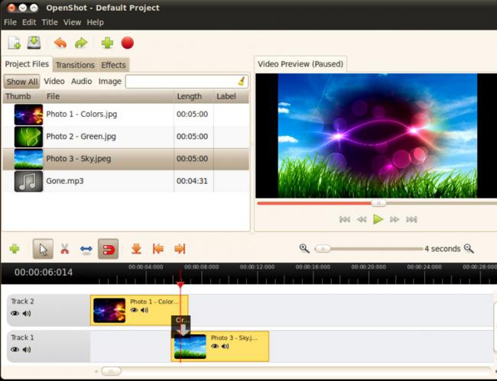Mute the Photo 3 clip speaker icon
497x381 pixels.
tap(226, 346)
